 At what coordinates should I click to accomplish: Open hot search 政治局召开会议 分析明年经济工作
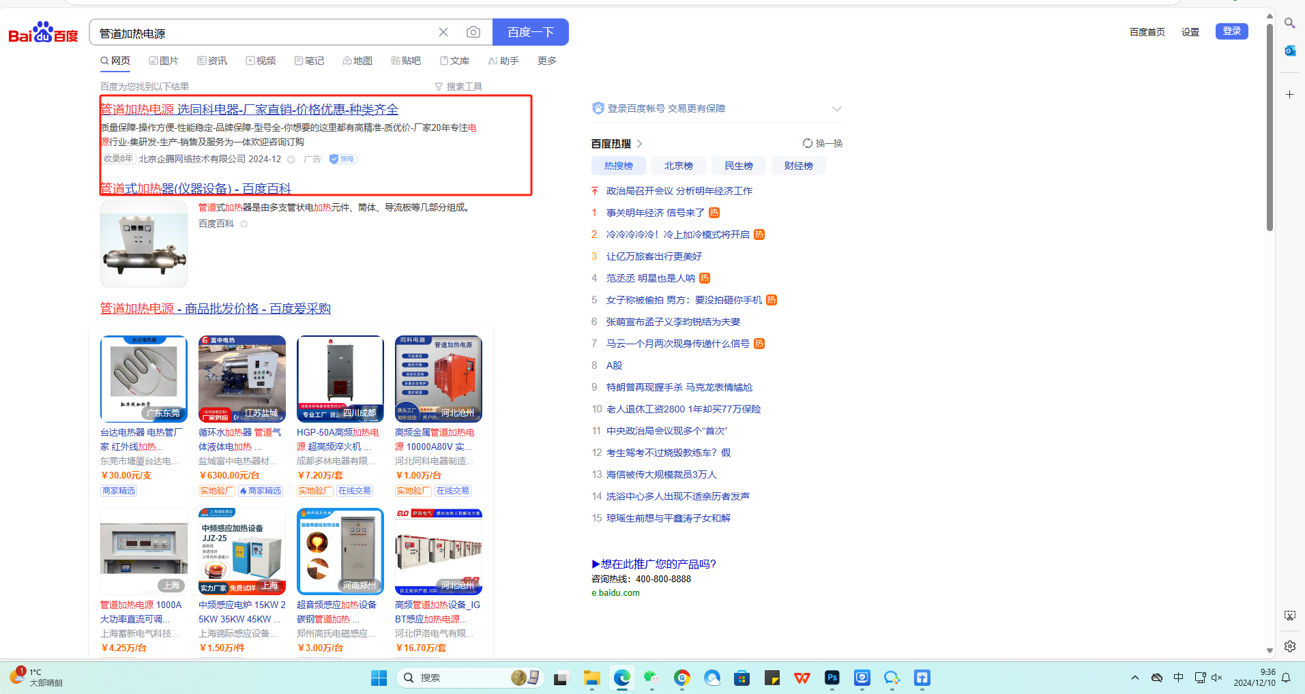pos(679,191)
